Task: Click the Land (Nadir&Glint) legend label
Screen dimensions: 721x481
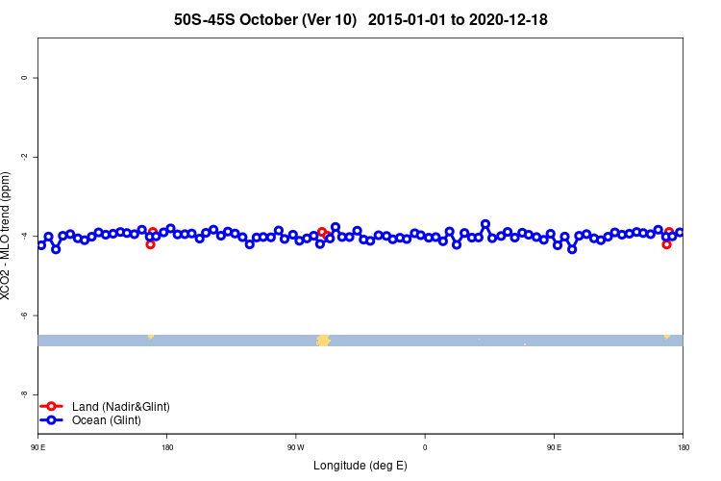Action: (x=121, y=407)
